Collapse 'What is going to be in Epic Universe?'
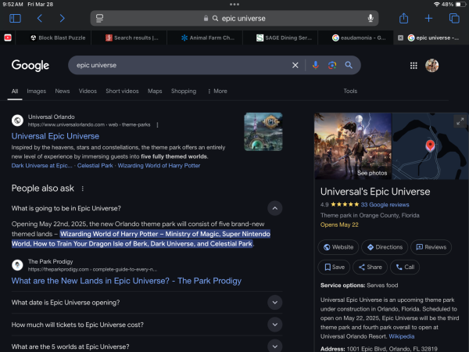The width and height of the screenshot is (469, 352). pos(274,208)
